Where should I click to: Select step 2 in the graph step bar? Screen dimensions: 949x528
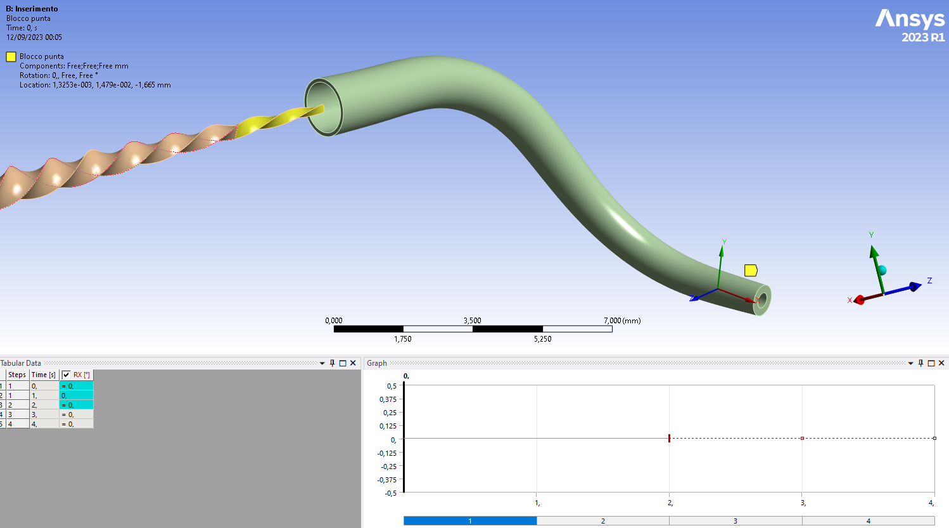tap(602, 521)
